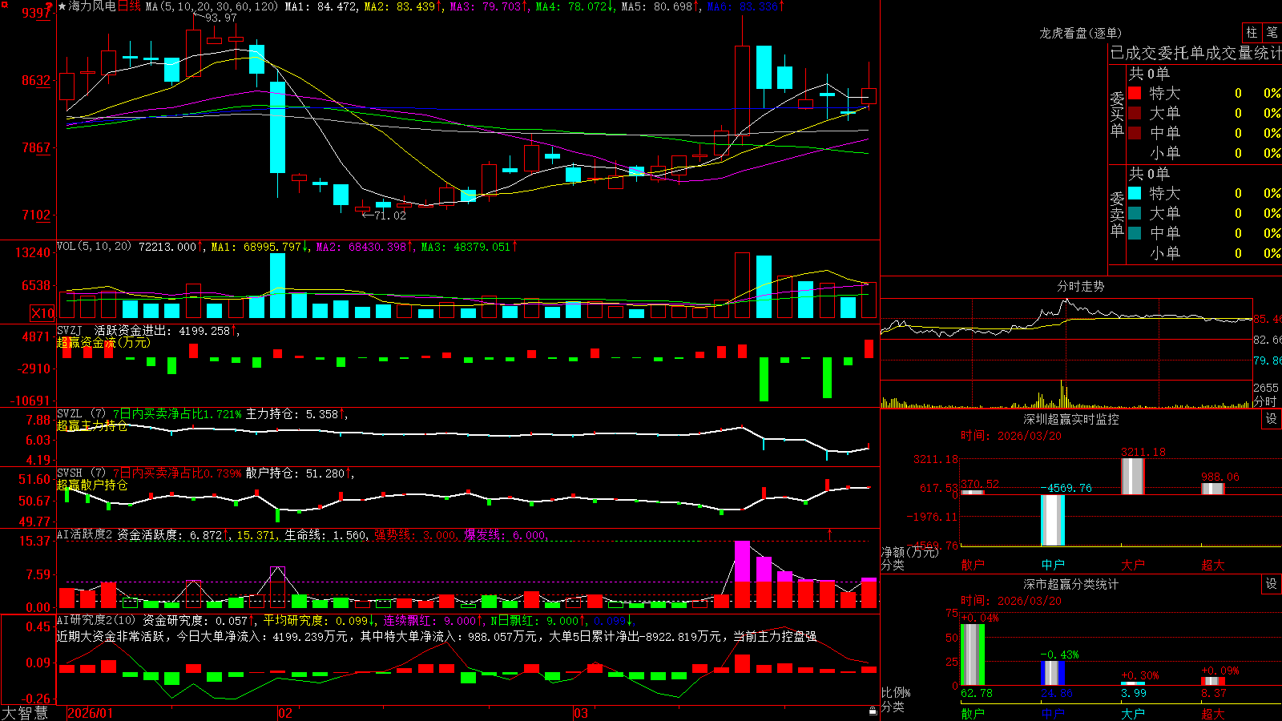
Task: Click the 93.97 high price marker
Action: [x=220, y=18]
